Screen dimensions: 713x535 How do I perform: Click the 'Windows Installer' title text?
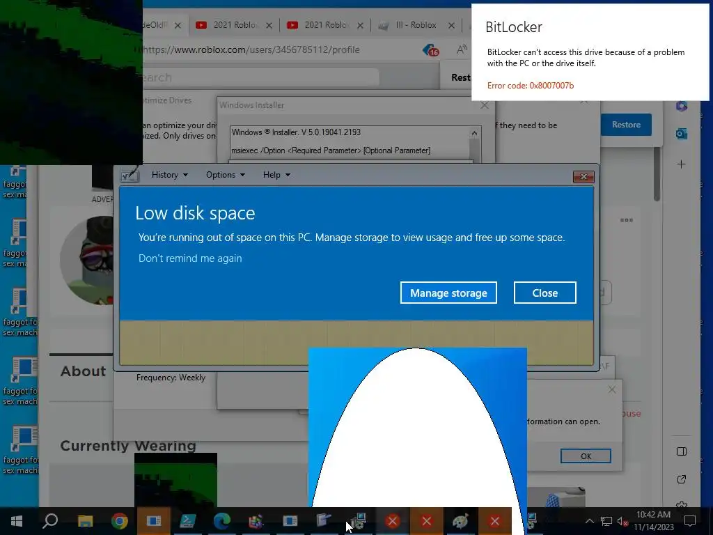[x=252, y=105]
